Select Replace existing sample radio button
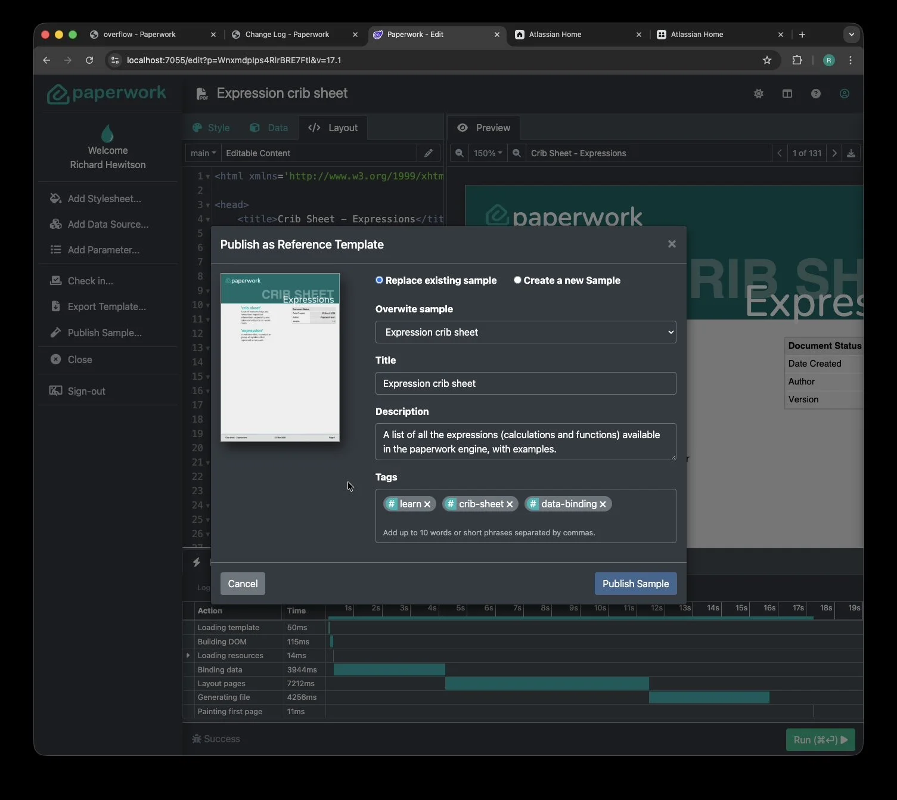The image size is (897, 800). 379,280
